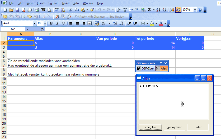Create a new blank workbook
The height and width of the screenshot is (139, 221).
5,10
